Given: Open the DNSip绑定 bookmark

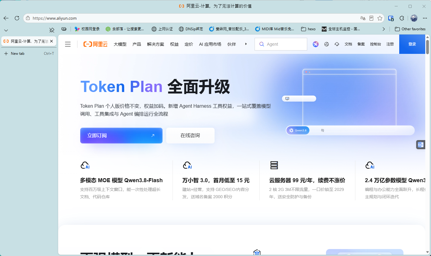Looking at the screenshot, I should (191, 29).
